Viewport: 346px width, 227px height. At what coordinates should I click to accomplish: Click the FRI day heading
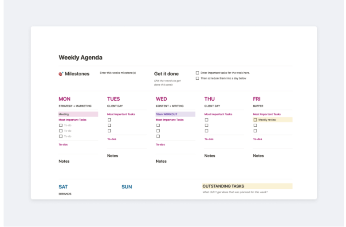pyautogui.click(x=256, y=99)
